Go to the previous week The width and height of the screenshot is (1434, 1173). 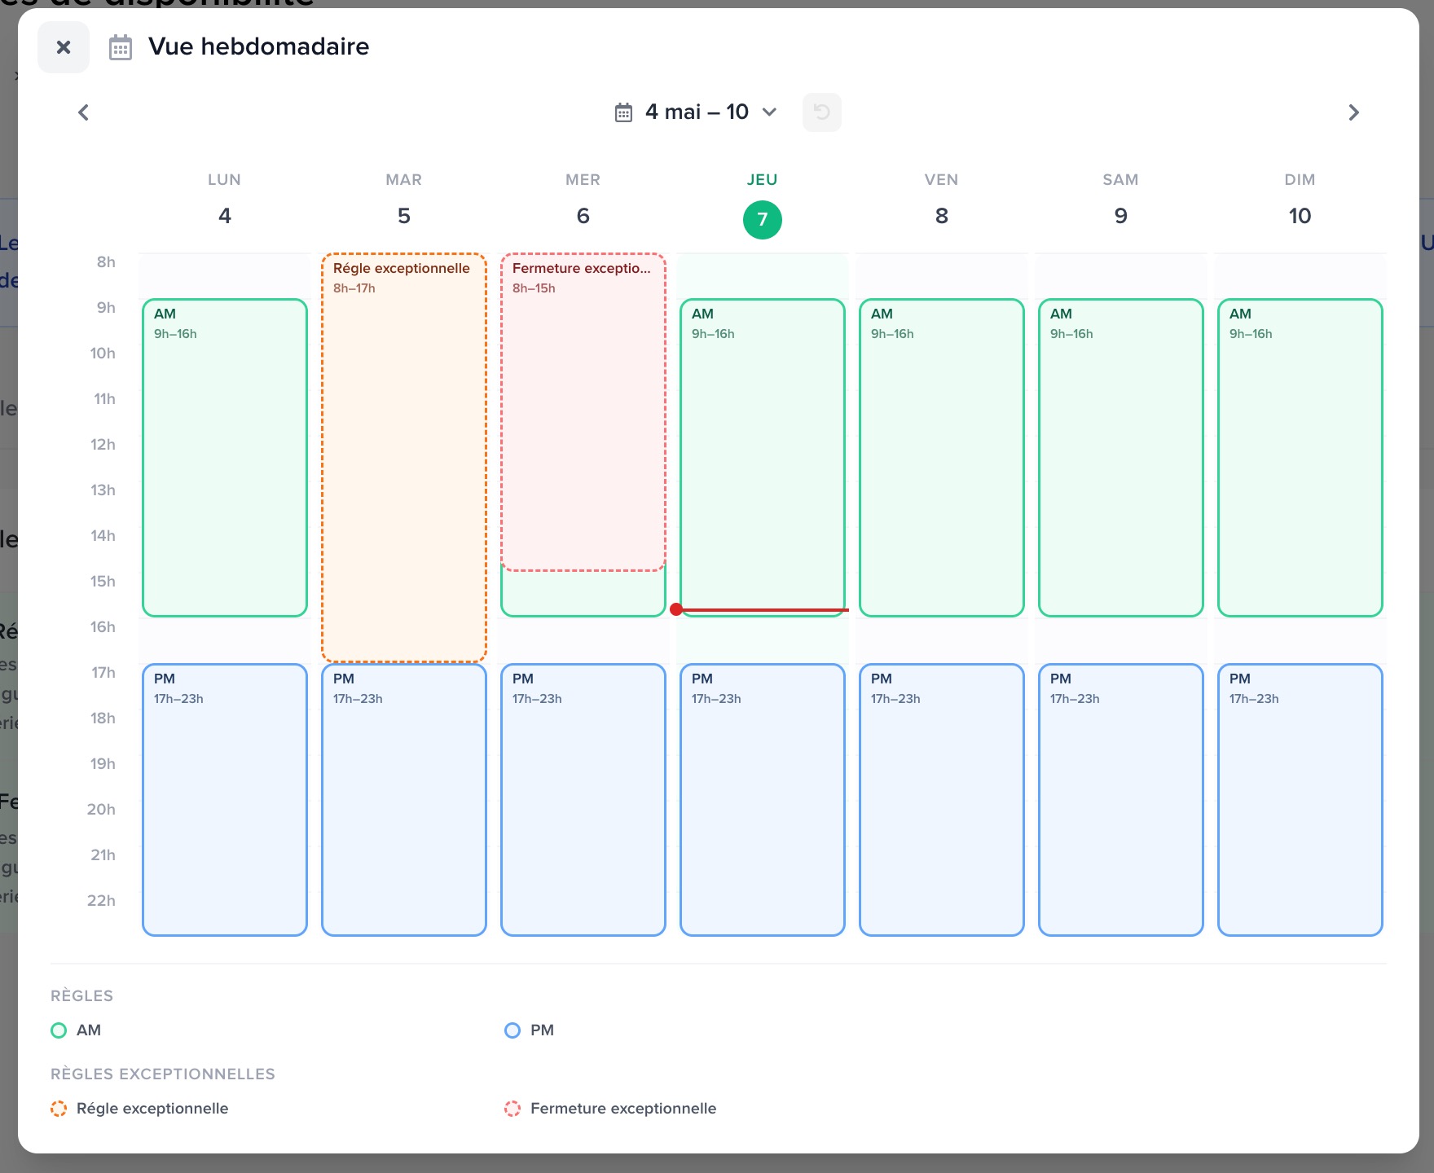(83, 112)
